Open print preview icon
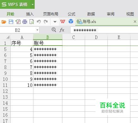The height and width of the screenshot is (123, 138). (x=32, y=22)
